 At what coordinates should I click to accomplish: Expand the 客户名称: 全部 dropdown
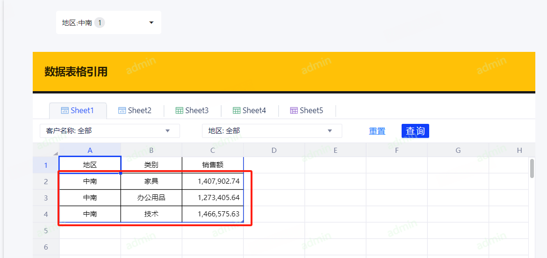coord(167,131)
